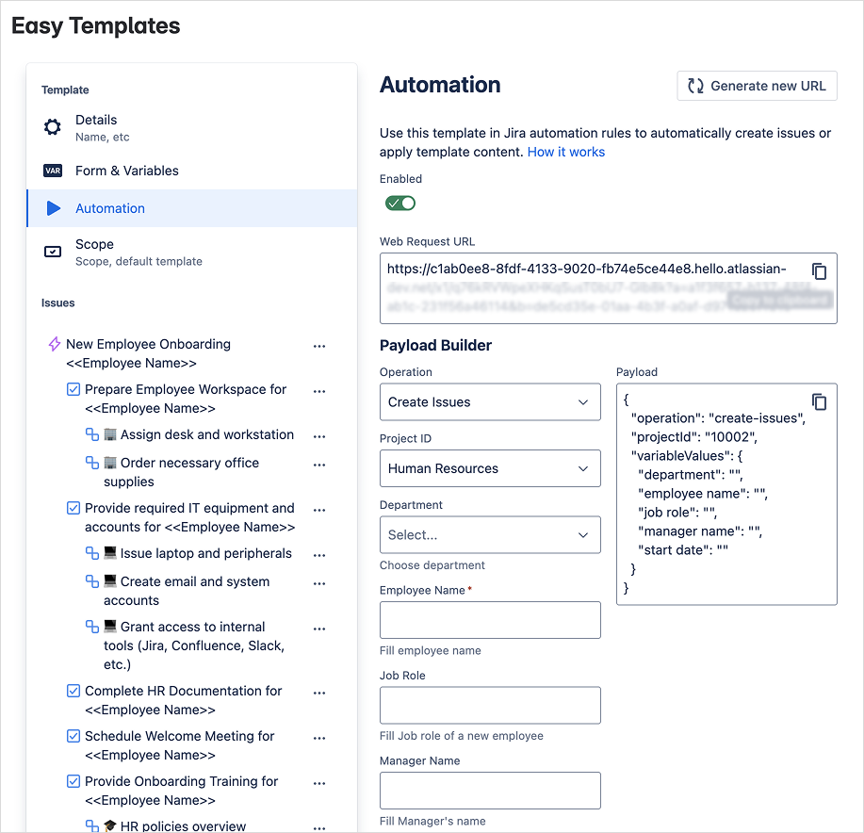Switch to the Form & Variables section
Viewport: 864px width, 833px height.
(126, 171)
